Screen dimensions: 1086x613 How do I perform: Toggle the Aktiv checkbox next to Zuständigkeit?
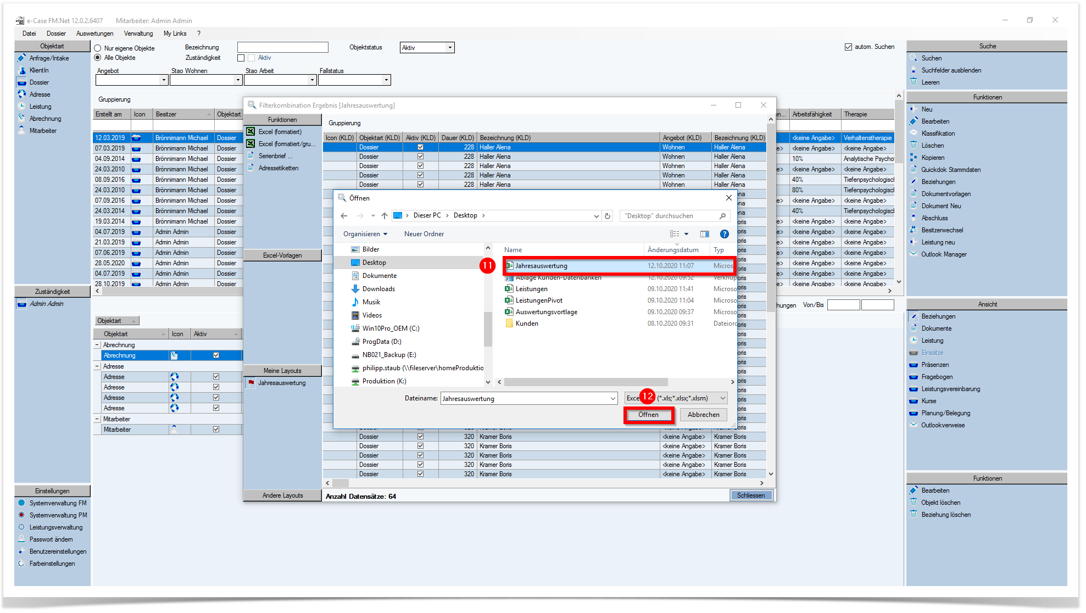click(252, 58)
